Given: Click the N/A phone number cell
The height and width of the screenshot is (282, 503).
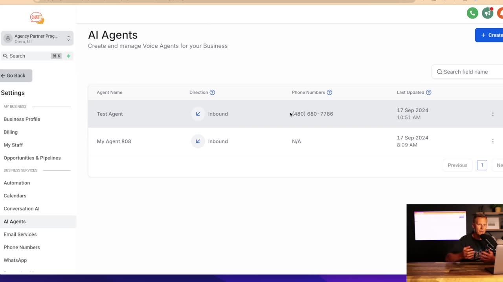Looking at the screenshot, I should point(296,141).
